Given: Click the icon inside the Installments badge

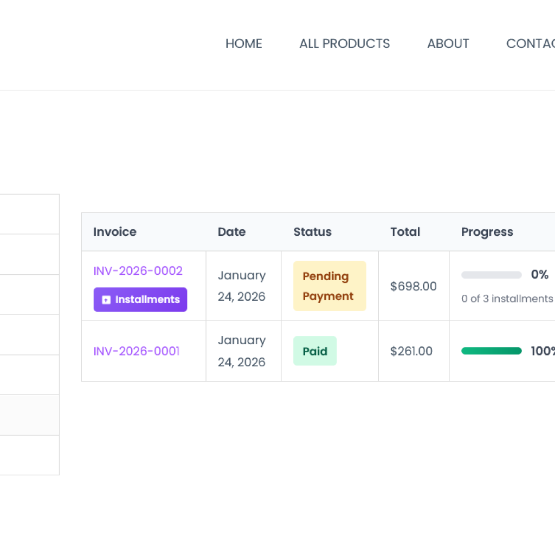Looking at the screenshot, I should click(106, 300).
